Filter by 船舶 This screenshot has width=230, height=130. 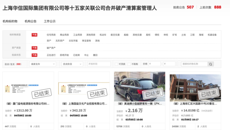tap(126, 35)
